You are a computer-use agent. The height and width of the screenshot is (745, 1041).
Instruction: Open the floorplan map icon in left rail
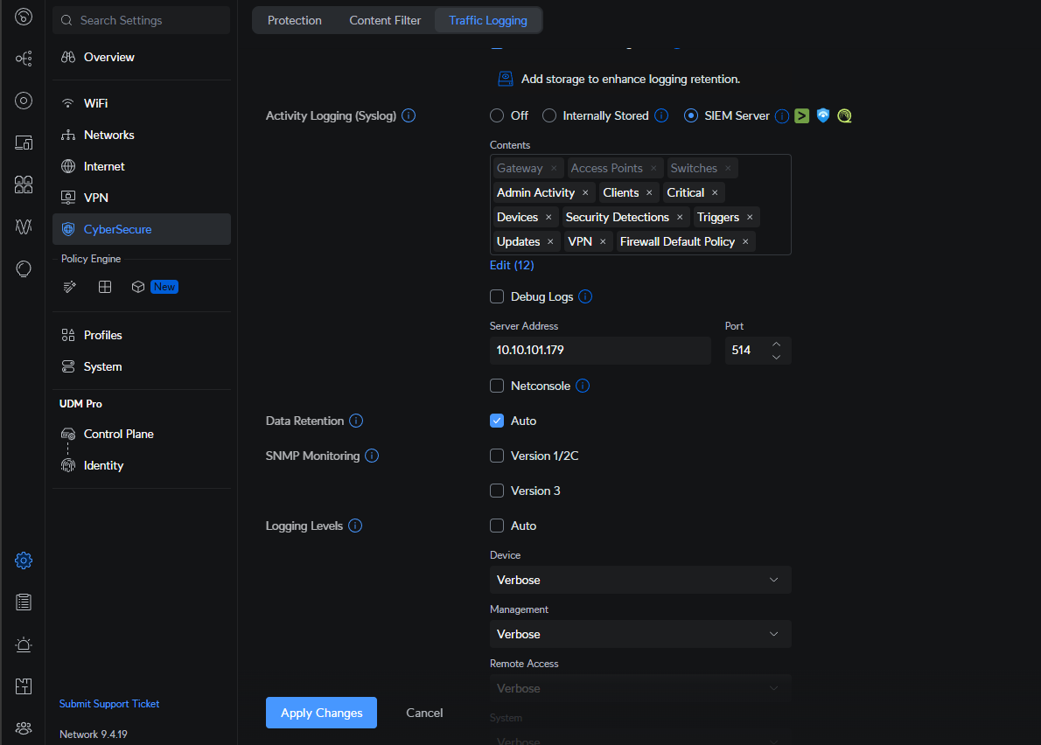coord(24,686)
